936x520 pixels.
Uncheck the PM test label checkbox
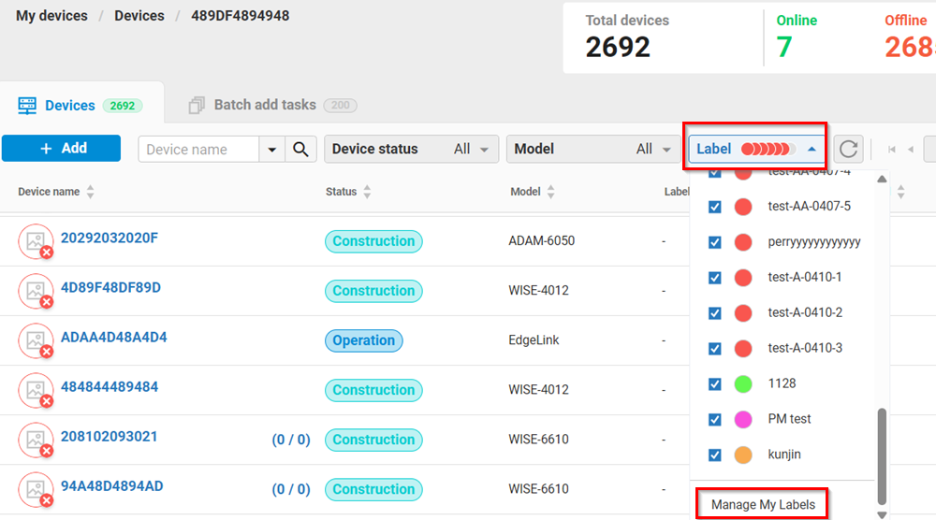click(715, 419)
